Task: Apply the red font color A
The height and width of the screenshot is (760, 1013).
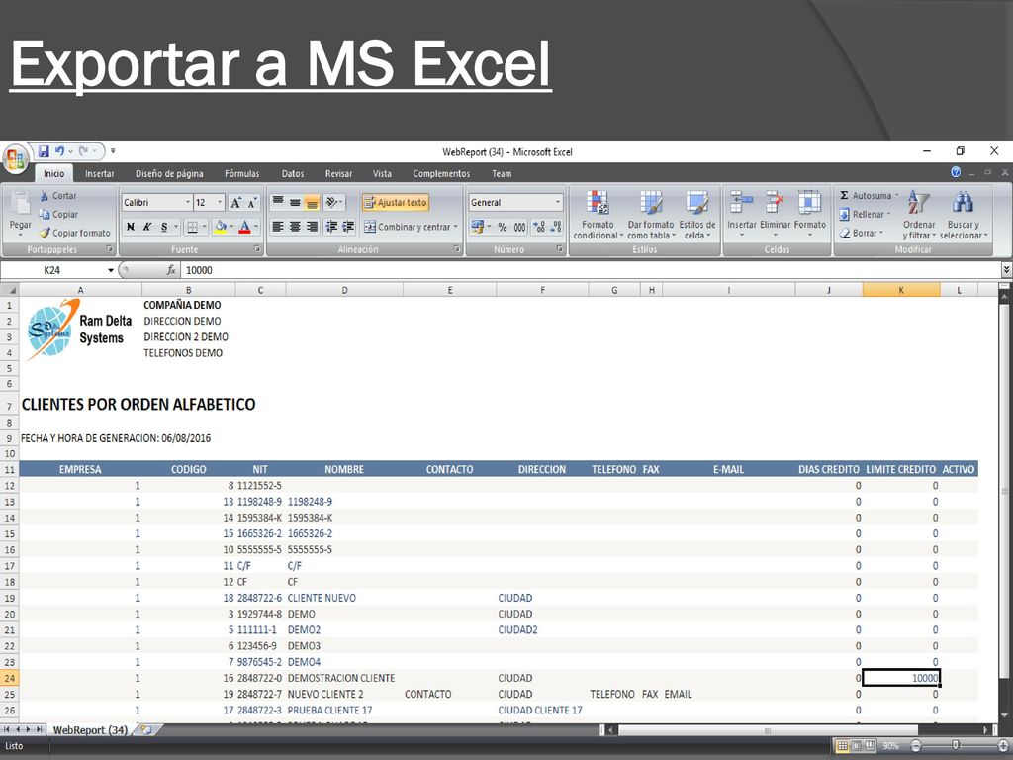Action: 245,227
